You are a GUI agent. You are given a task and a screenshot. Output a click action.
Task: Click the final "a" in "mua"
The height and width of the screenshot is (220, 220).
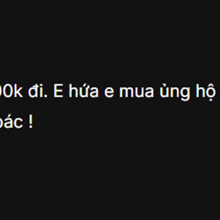149,92
